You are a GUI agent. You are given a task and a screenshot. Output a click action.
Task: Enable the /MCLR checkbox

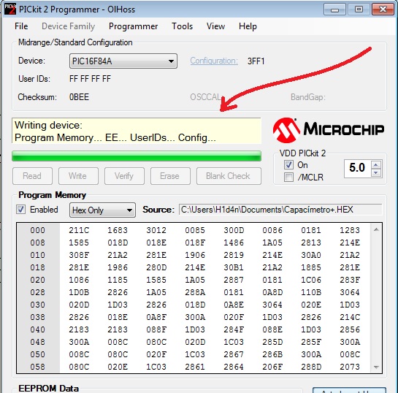(288, 177)
